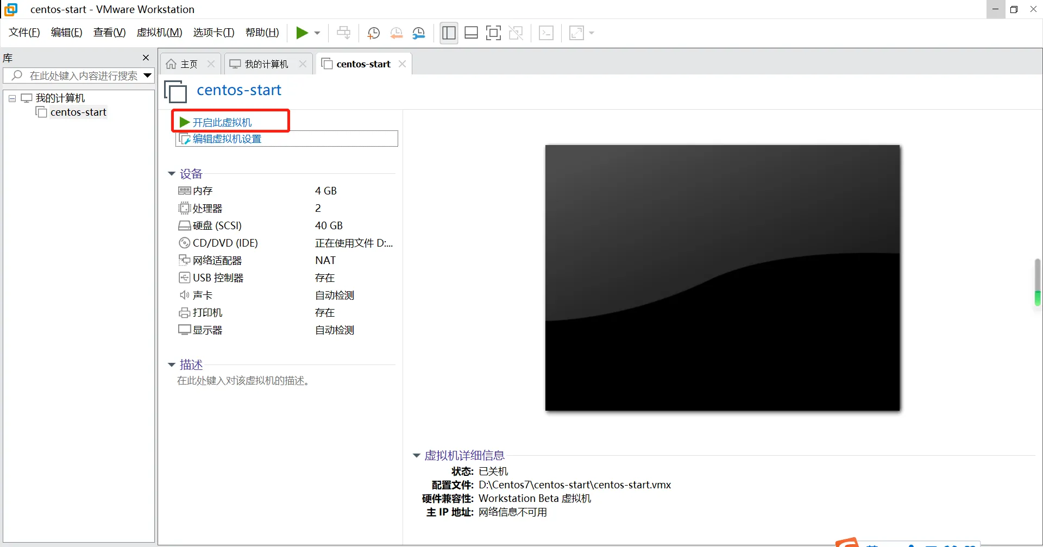The height and width of the screenshot is (547, 1043).
Task: Click the green power-on play toolbar button
Action: tap(302, 33)
